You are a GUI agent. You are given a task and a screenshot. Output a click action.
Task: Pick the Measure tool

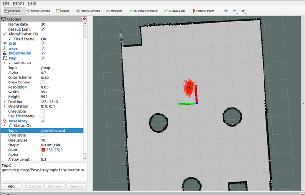point(114,11)
